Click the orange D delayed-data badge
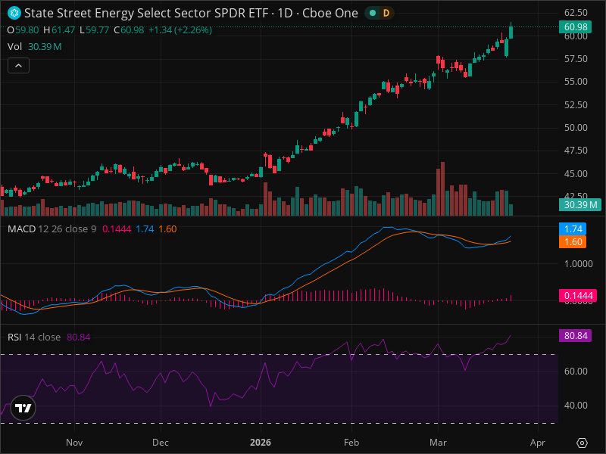Screen dimensions: 606x454 (386, 13)
